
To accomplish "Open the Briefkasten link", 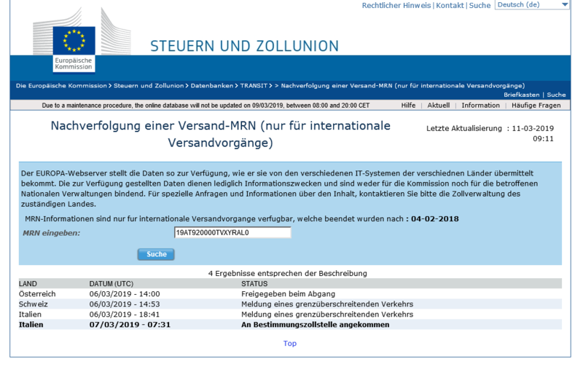I will (x=521, y=95).
